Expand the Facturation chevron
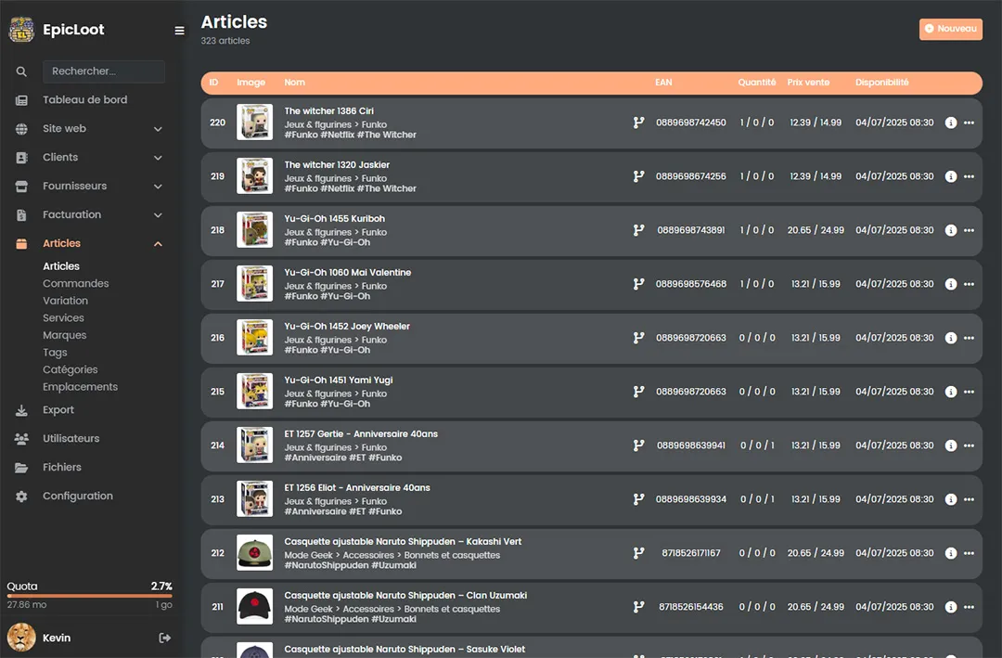Viewport: 1002px width, 658px height. click(x=158, y=215)
